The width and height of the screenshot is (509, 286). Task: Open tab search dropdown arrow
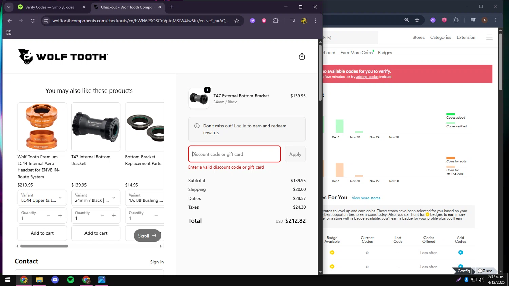pyautogui.click(x=9, y=7)
